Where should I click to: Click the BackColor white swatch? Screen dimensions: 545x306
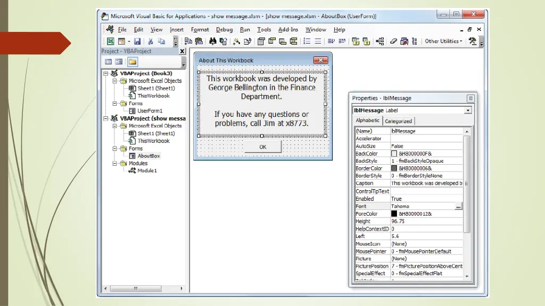click(394, 154)
